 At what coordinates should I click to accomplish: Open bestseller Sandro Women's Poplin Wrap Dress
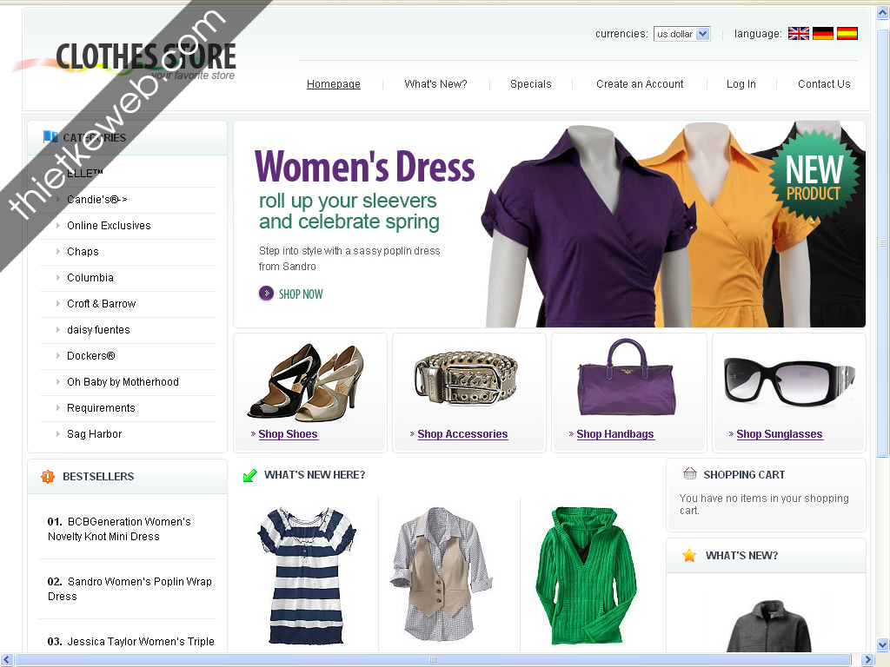(130, 589)
